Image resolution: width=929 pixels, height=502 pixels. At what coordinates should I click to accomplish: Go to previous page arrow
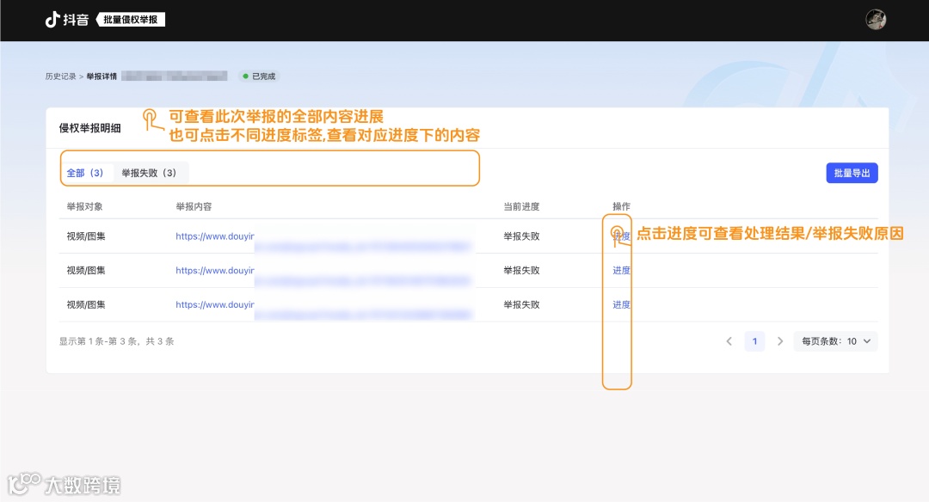(729, 341)
